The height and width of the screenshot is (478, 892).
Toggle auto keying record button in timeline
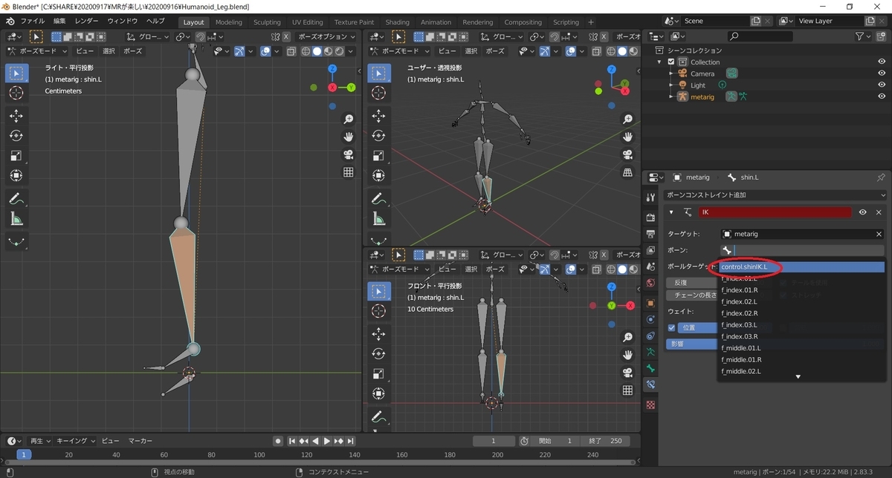pos(277,441)
